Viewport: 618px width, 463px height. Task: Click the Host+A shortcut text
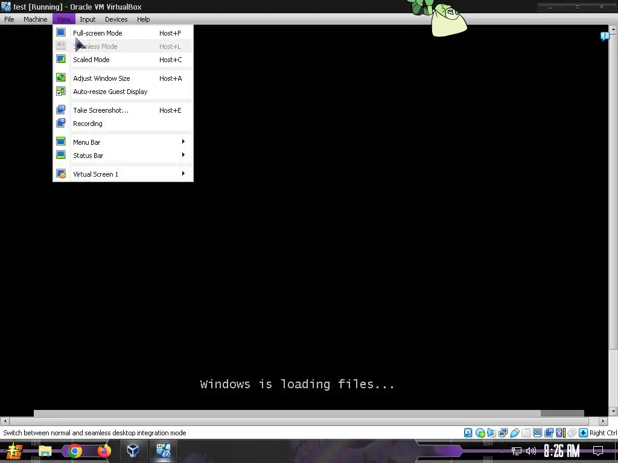pyautogui.click(x=170, y=78)
